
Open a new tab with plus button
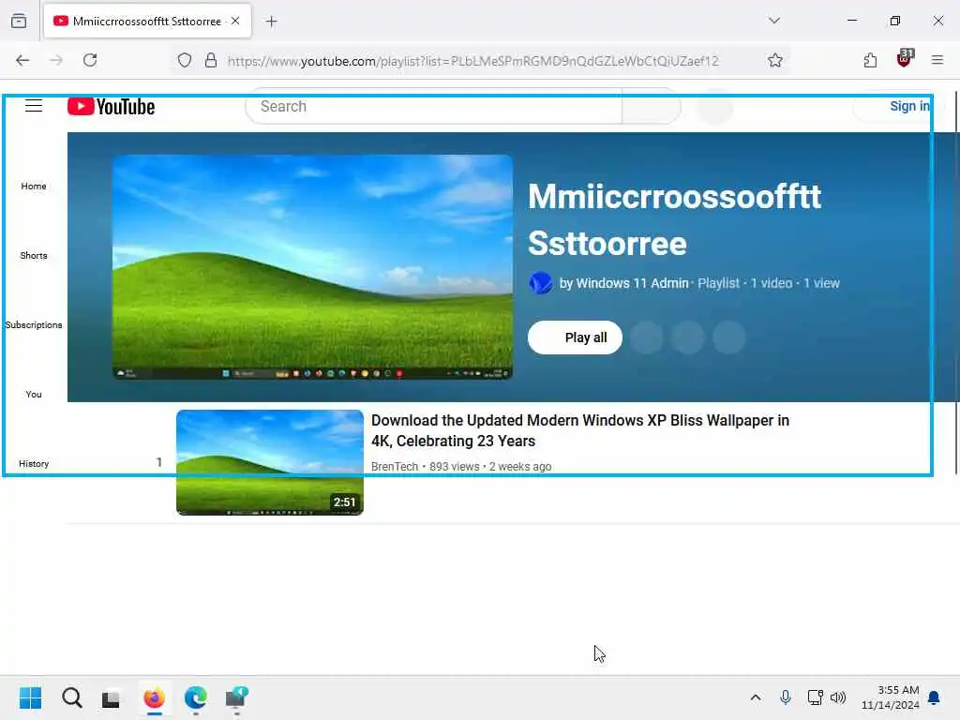tap(271, 22)
